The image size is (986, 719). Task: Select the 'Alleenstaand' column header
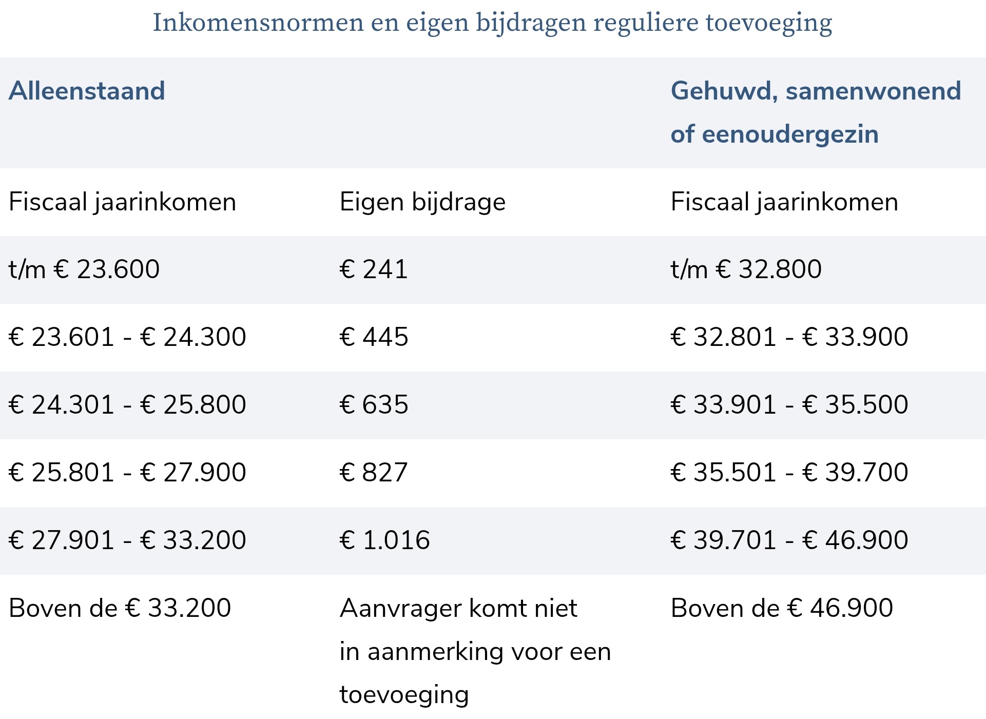pos(87,91)
